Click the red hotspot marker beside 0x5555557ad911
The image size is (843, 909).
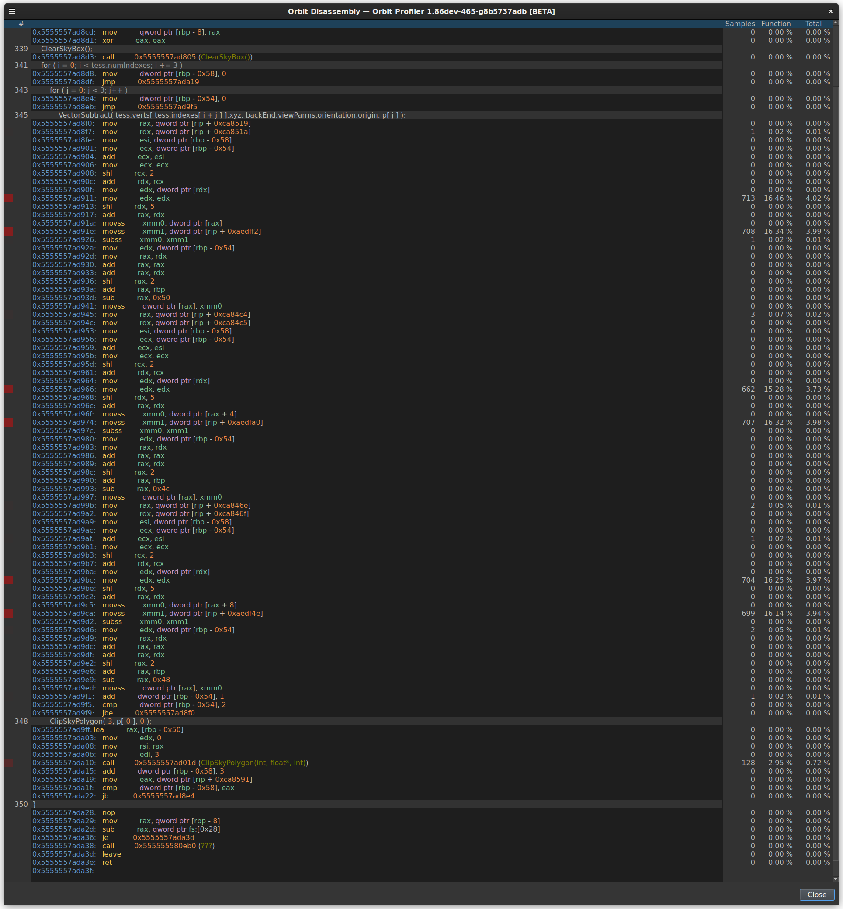pos(9,198)
